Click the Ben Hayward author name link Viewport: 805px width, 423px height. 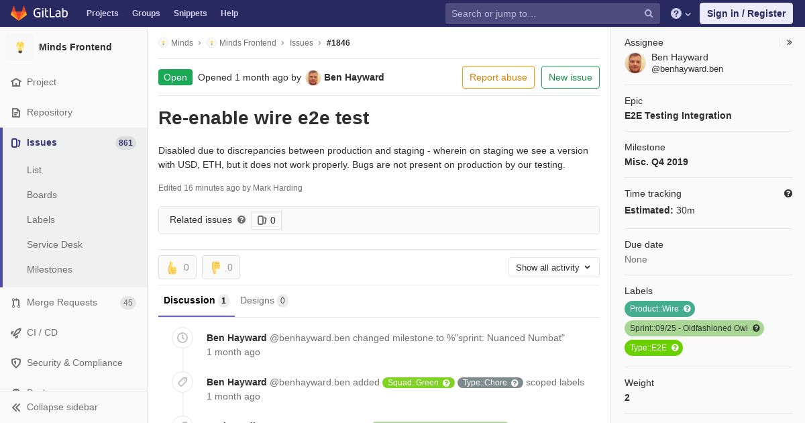(x=354, y=77)
